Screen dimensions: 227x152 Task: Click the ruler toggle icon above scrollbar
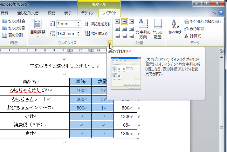tap(222, 51)
